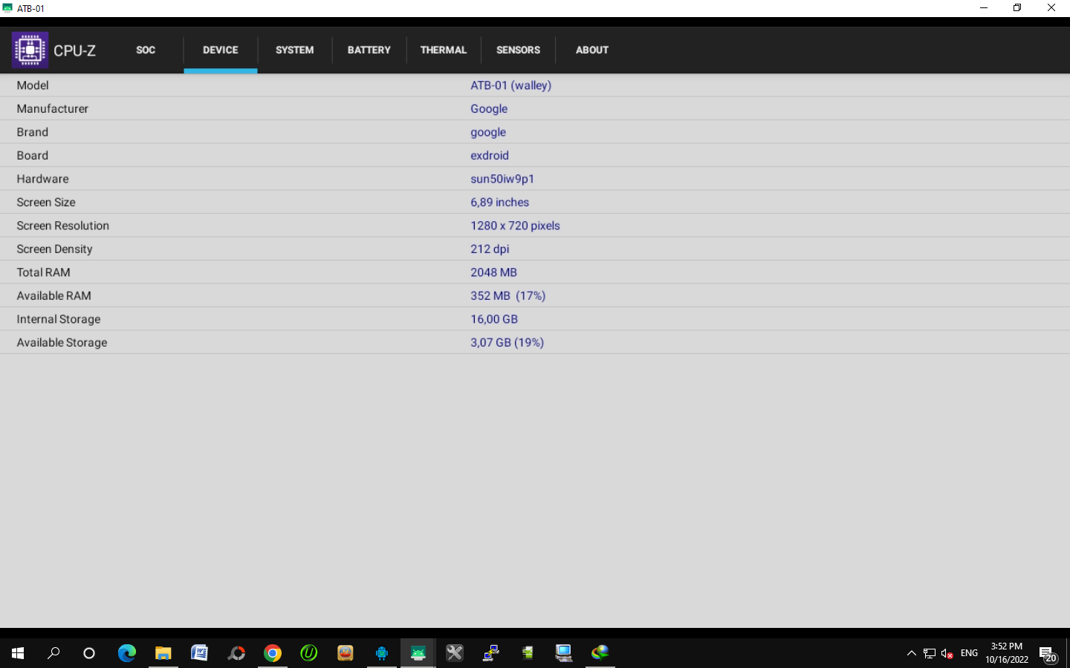The width and height of the screenshot is (1070, 668).
Task: Click the muted volume tray icon
Action: (x=947, y=653)
